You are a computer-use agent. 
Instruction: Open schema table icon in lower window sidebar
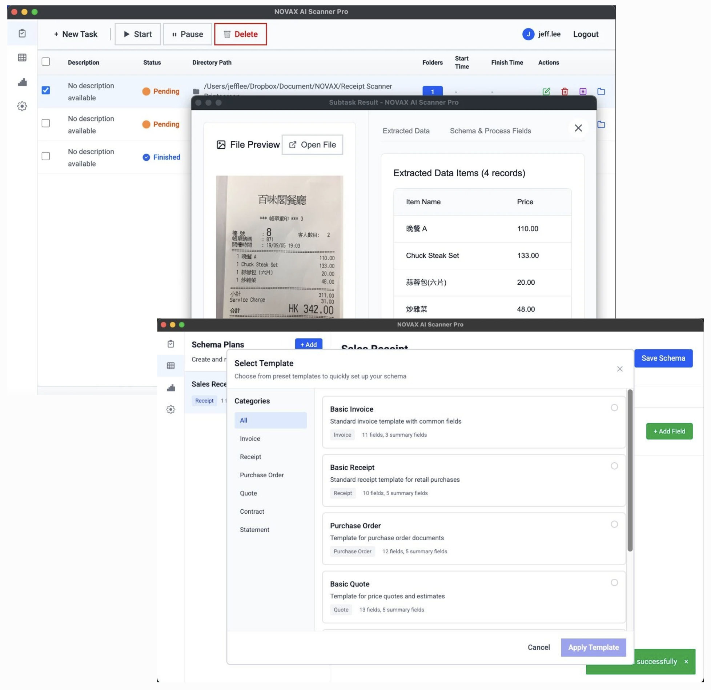170,366
